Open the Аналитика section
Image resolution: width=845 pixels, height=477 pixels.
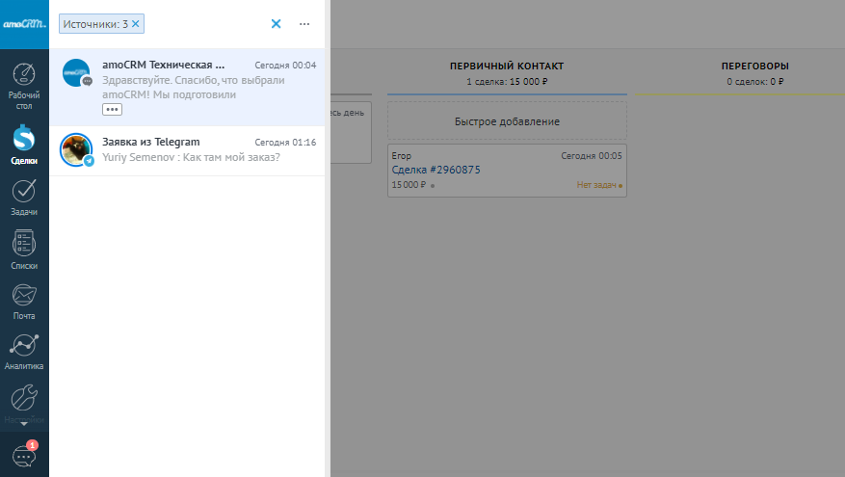coord(24,352)
